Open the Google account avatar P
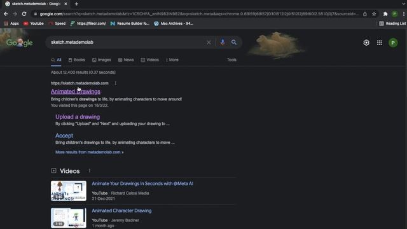This screenshot has height=229, width=407. 393,43
